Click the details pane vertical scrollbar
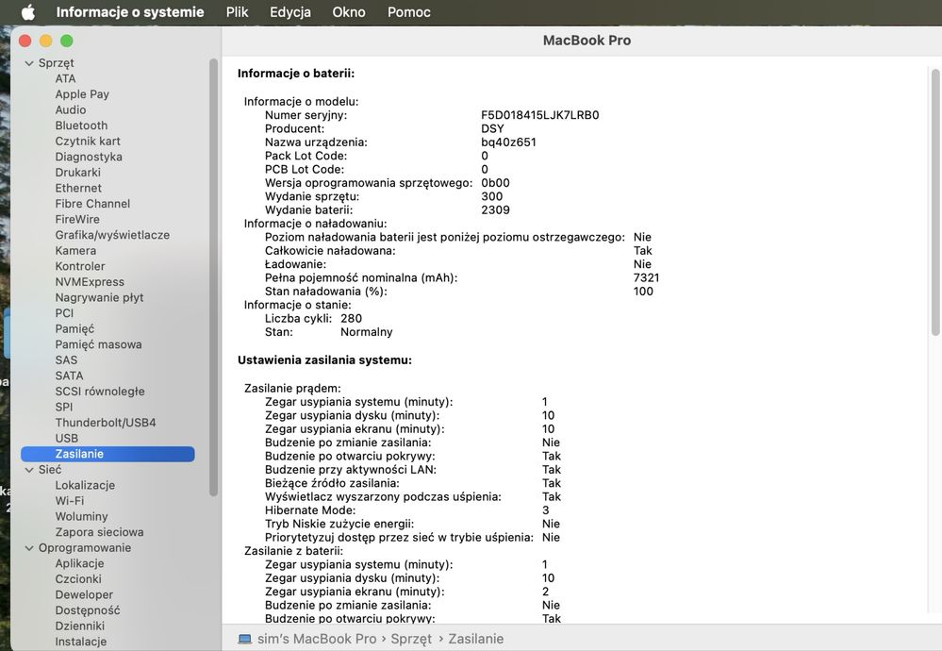 (935, 202)
